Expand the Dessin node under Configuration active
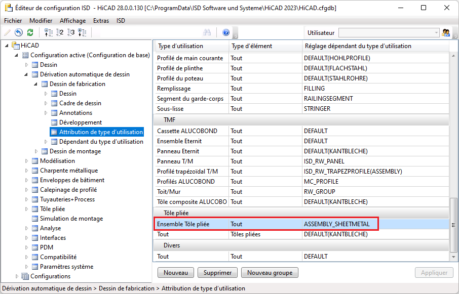 point(26,65)
